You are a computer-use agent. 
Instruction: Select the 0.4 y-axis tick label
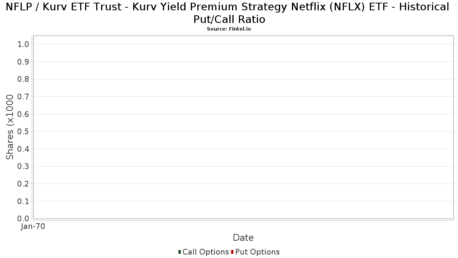click(23, 149)
